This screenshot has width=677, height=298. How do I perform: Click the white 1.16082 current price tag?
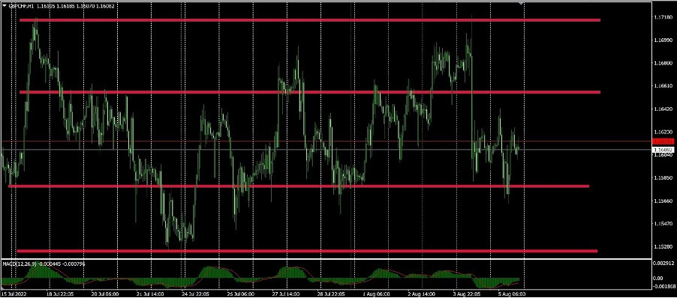663,150
